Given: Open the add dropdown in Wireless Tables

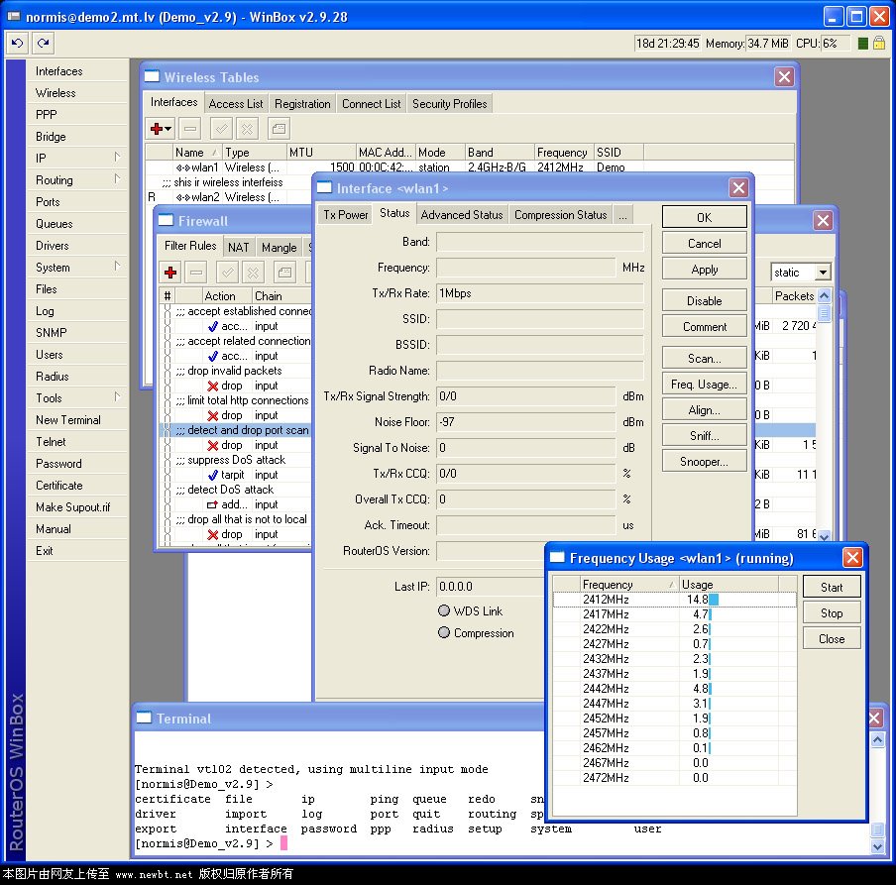Looking at the screenshot, I should coord(168,129).
